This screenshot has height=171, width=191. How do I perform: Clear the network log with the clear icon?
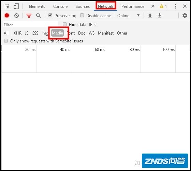(16, 16)
